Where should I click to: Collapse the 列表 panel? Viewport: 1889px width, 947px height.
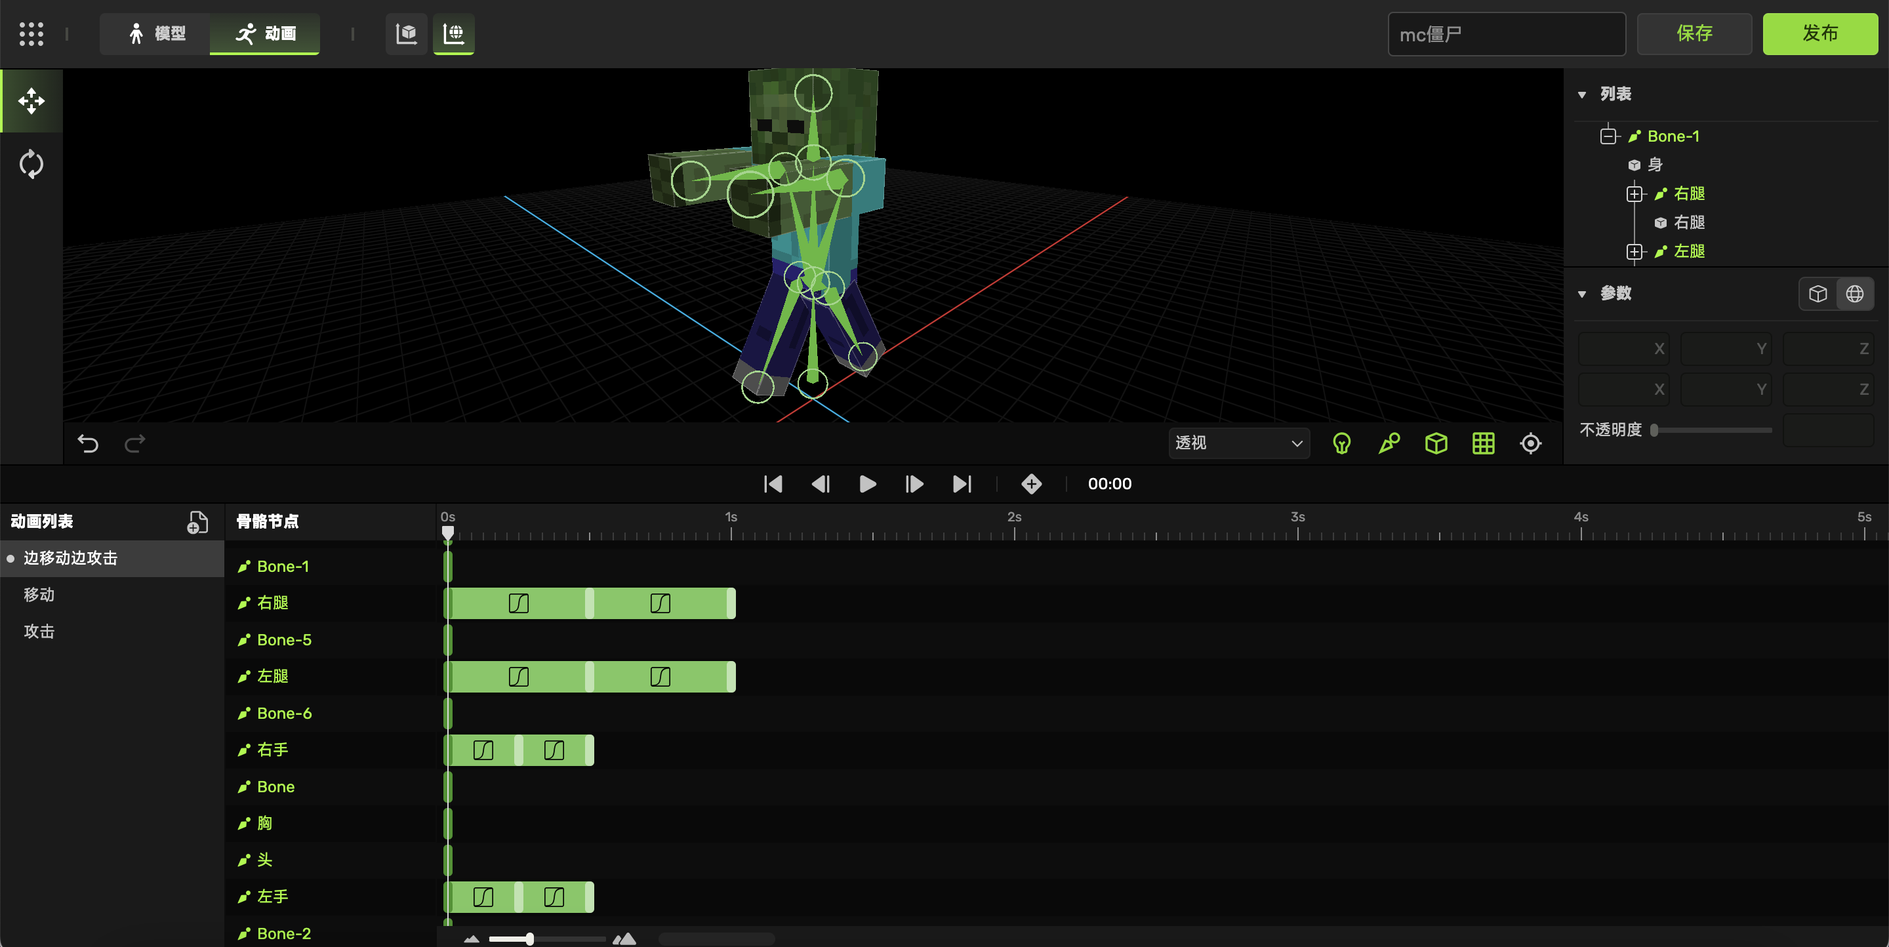pyautogui.click(x=1582, y=94)
